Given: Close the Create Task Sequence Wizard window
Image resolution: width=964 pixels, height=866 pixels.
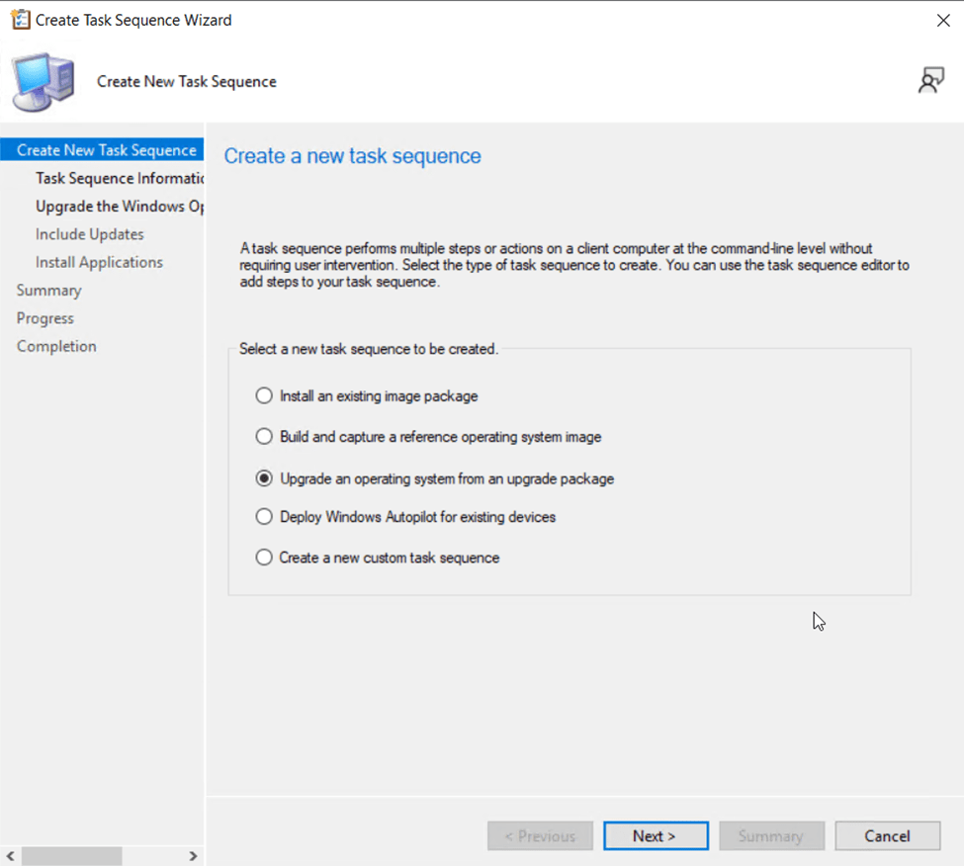Looking at the screenshot, I should (x=943, y=20).
